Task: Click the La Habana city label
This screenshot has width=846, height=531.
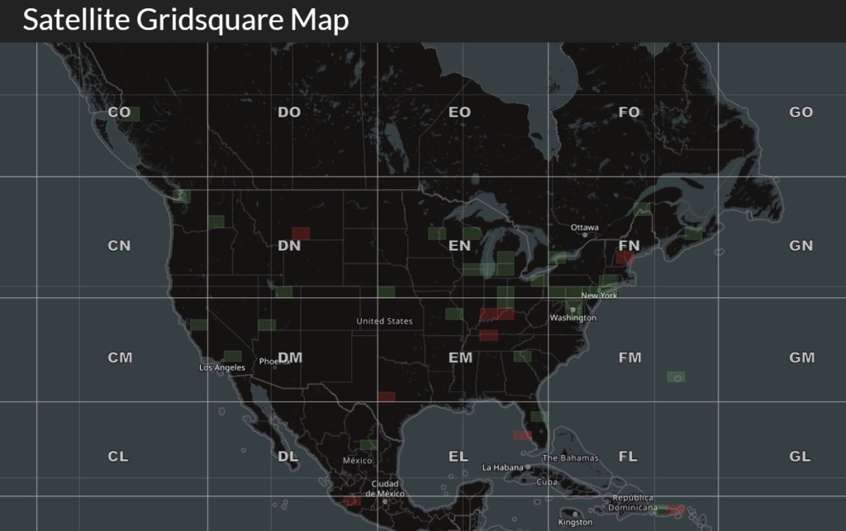Action: tap(503, 467)
